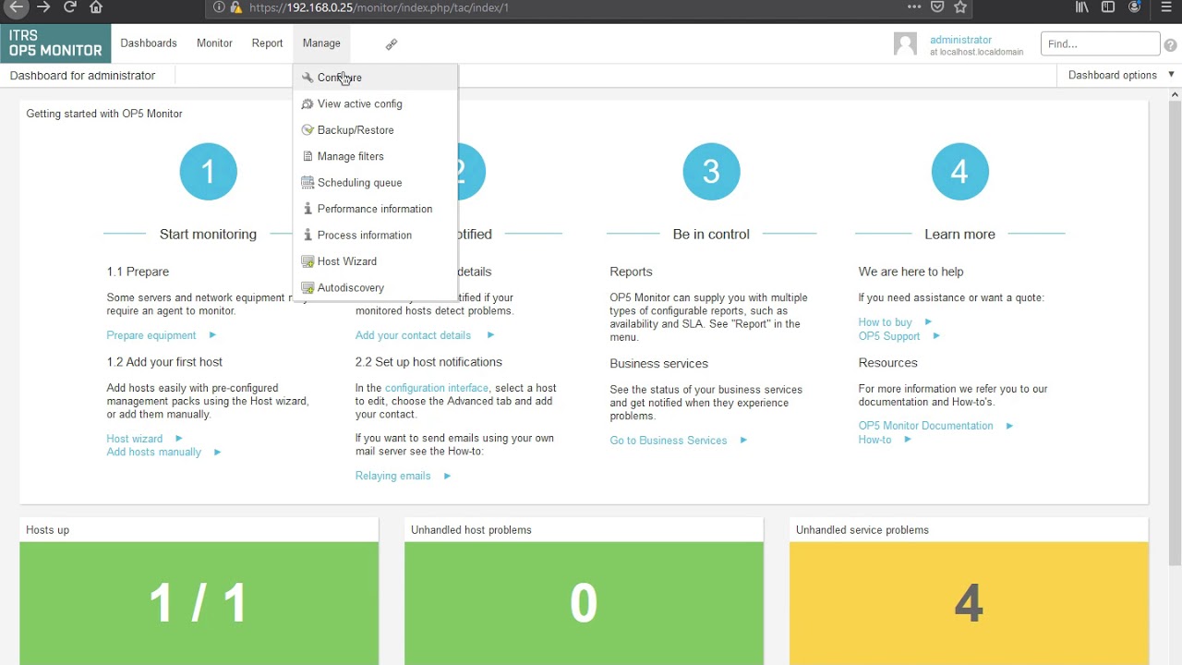1182x665 pixels.
Task: Click the page's vertical scrollbar
Action: pyautogui.click(x=1175, y=332)
